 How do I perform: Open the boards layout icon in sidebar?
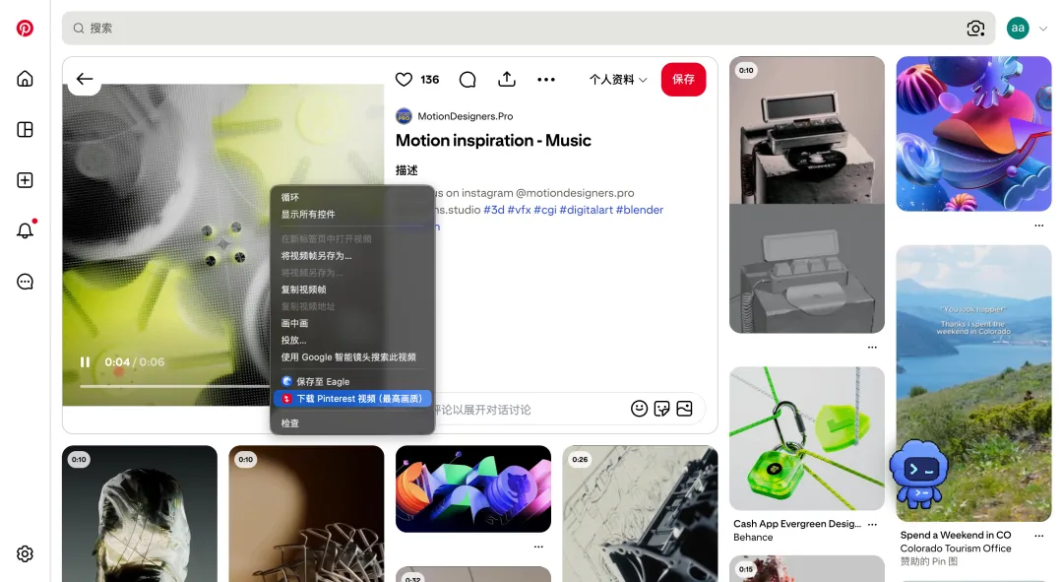pyautogui.click(x=25, y=130)
